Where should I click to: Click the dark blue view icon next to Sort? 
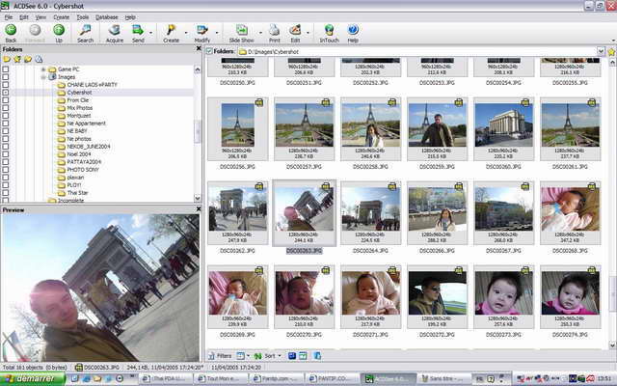292,356
